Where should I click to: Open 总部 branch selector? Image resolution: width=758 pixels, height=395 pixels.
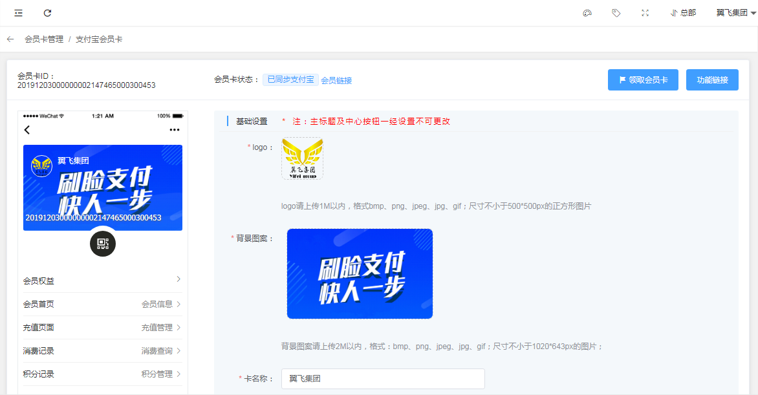[x=683, y=13]
